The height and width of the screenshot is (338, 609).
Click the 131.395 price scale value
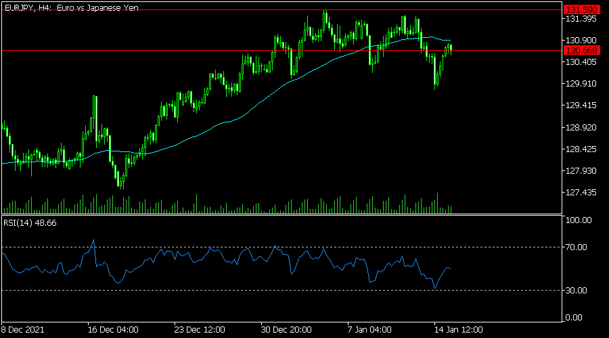(x=581, y=19)
